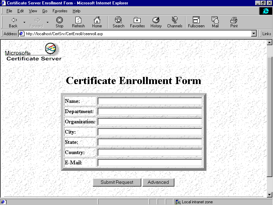Click the Back toolbar icon
Image resolution: width=273 pixels, height=205 pixels.
pos(14,20)
